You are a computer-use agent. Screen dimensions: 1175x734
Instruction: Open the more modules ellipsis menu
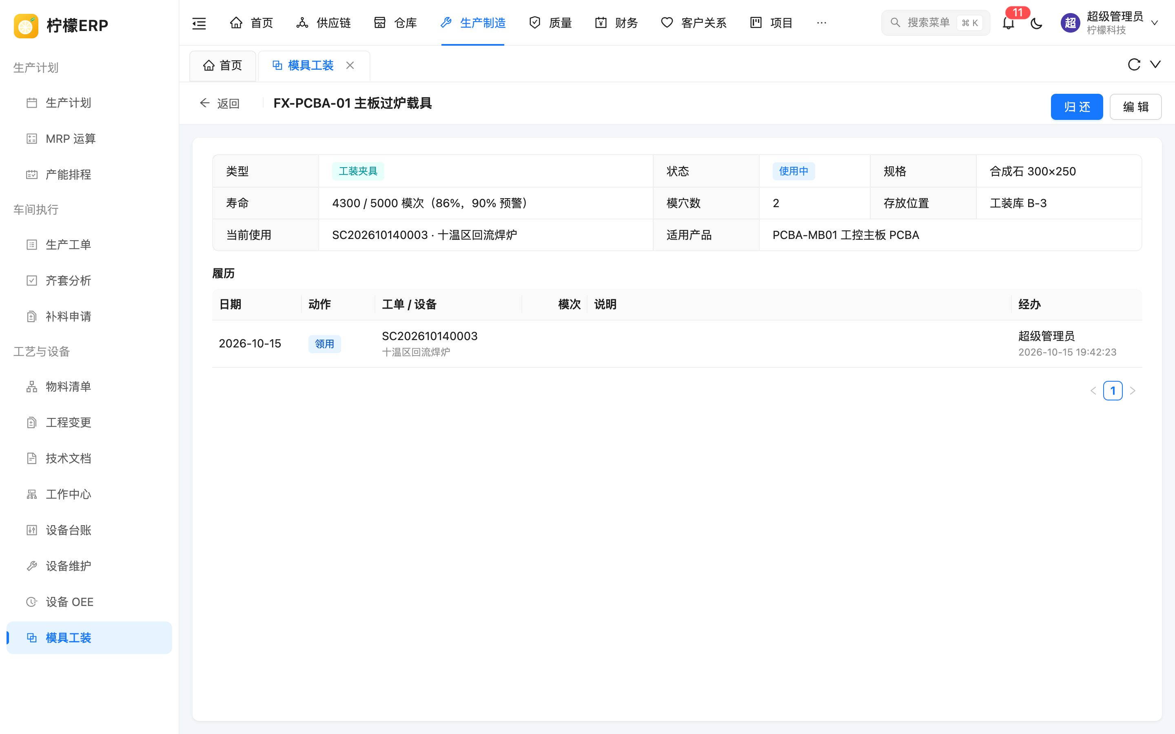[x=822, y=23]
